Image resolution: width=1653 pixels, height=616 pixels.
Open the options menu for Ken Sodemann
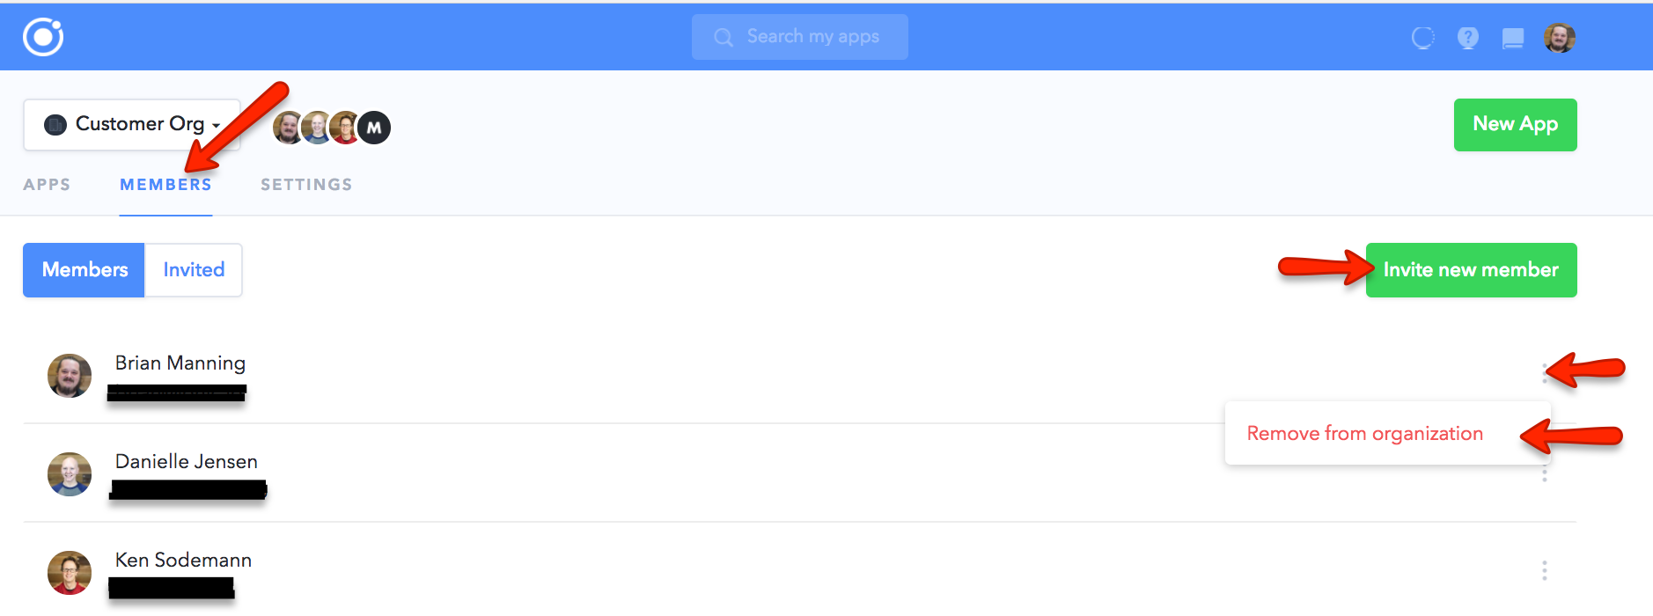point(1544,570)
